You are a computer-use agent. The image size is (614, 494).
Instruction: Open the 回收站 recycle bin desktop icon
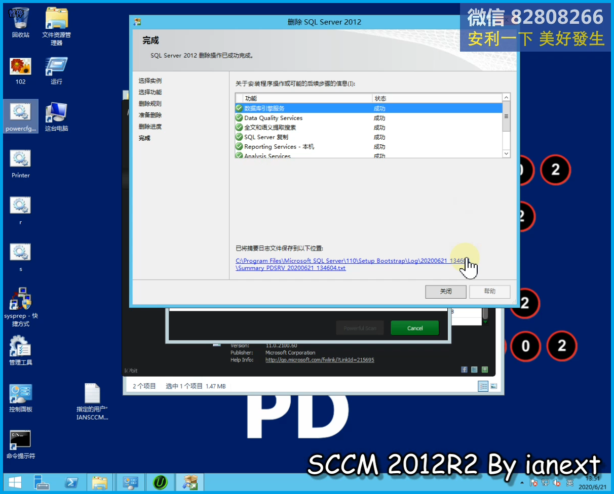click(x=20, y=23)
